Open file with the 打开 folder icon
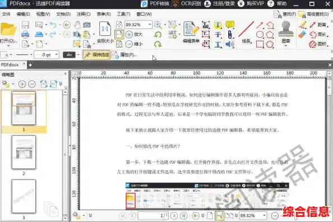This screenshot has height=222, width=333. click(x=8, y=29)
